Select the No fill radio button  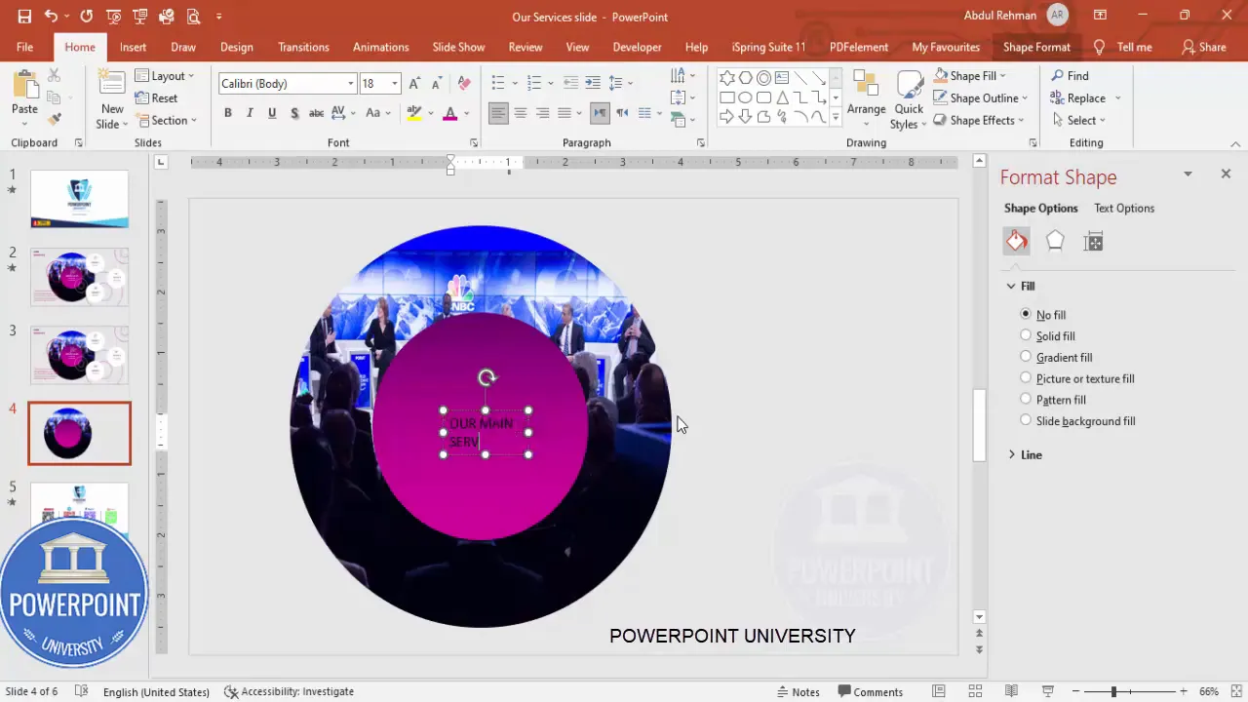[1026, 314]
